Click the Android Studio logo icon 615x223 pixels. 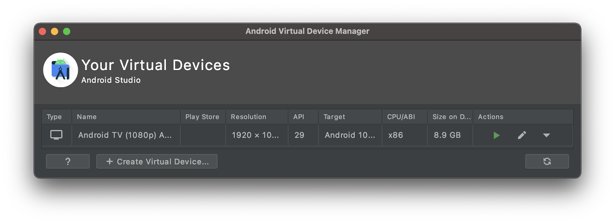click(60, 70)
